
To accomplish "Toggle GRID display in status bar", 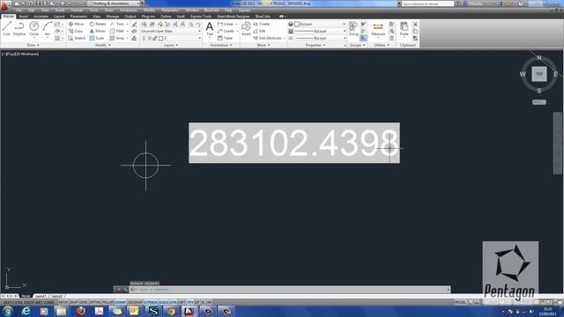I will click(84, 302).
